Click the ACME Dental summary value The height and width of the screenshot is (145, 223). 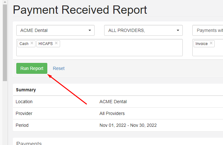click(x=113, y=102)
